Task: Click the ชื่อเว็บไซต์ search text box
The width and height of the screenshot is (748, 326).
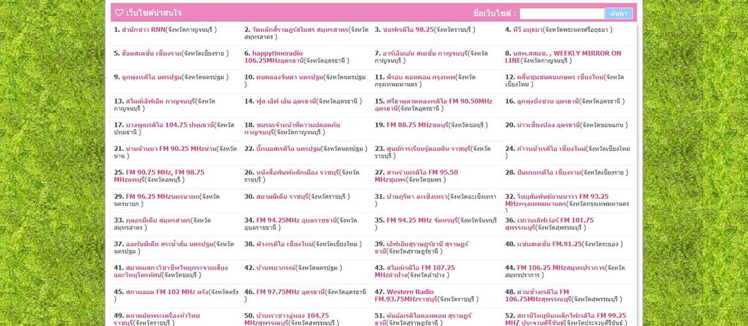Action: tap(561, 13)
